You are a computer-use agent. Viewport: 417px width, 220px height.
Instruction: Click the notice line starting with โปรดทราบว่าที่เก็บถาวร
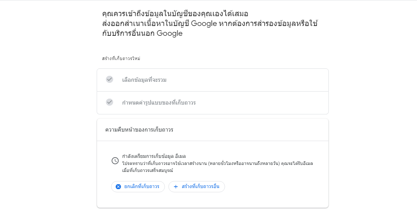click(x=217, y=163)
